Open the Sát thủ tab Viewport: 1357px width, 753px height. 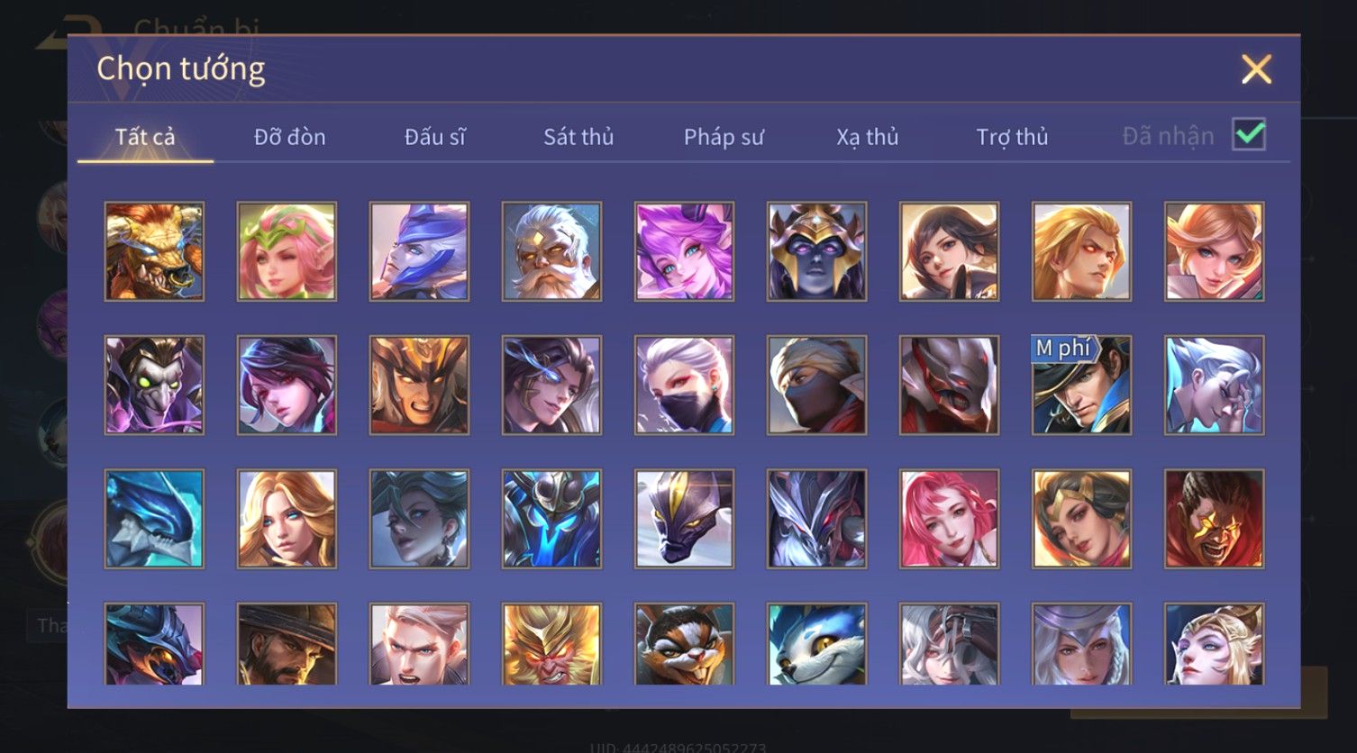[578, 137]
